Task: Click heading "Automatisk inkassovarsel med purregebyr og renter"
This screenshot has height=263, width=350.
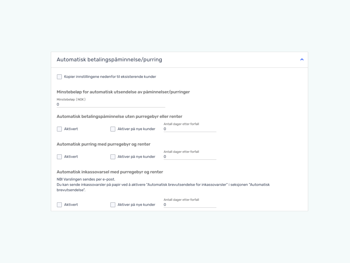Action: 110,172
